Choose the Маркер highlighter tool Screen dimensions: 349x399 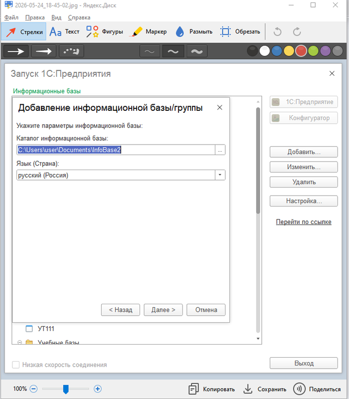(x=148, y=31)
